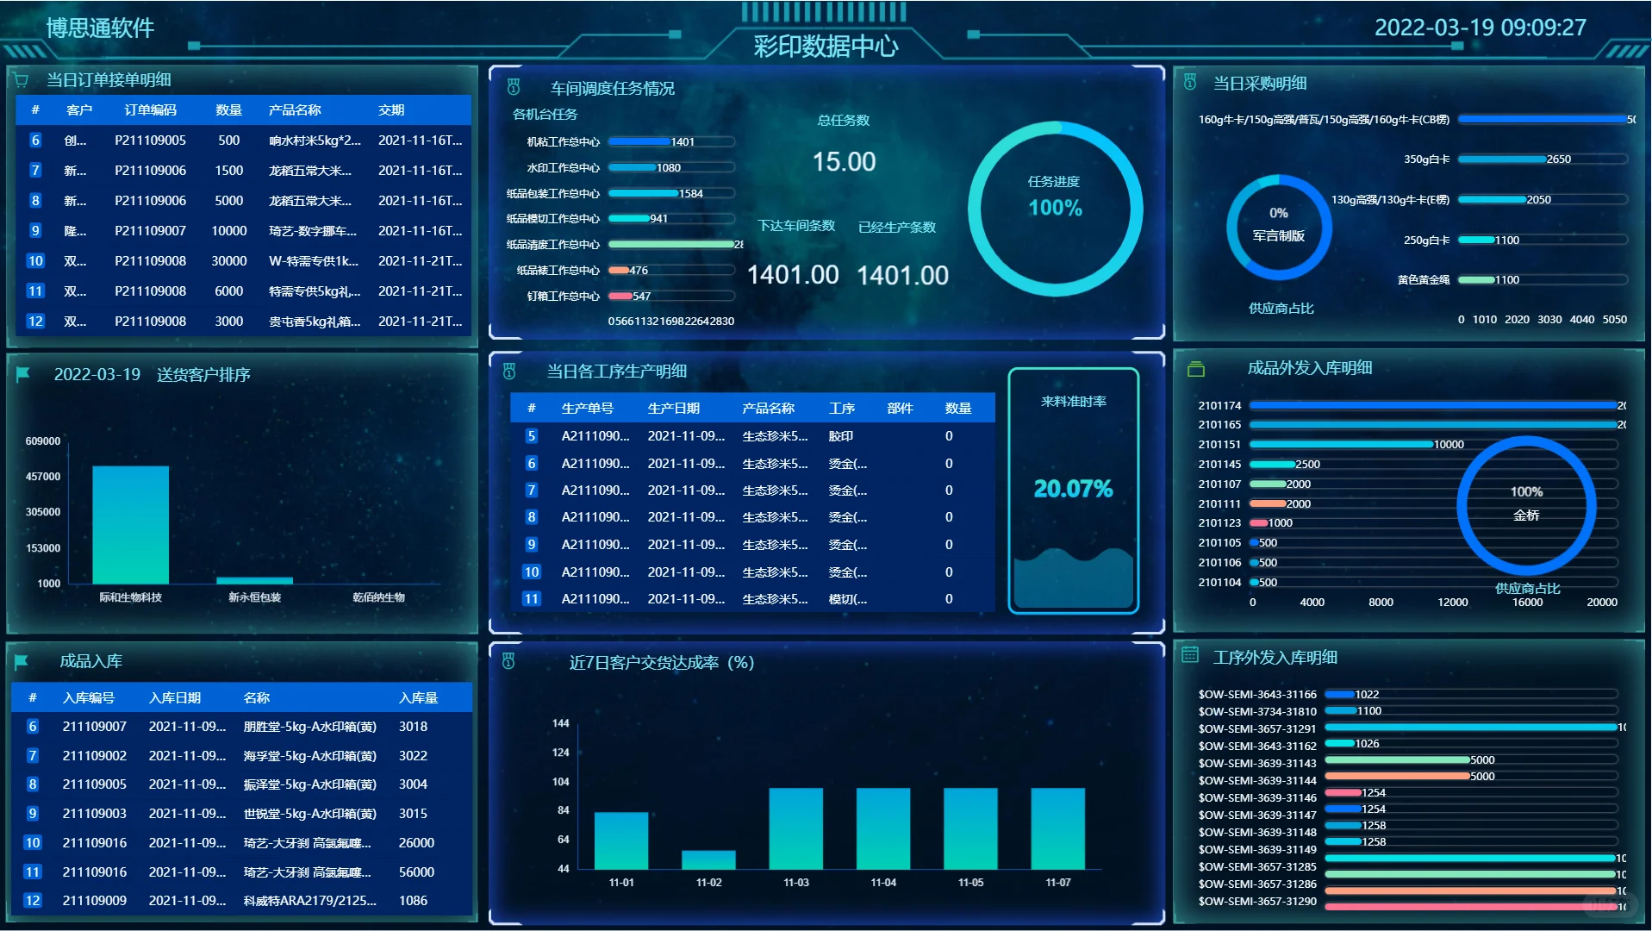Screen dimensions: 1652x931
Task: Click the flag icon beside 成品入库
Action: [x=22, y=661]
